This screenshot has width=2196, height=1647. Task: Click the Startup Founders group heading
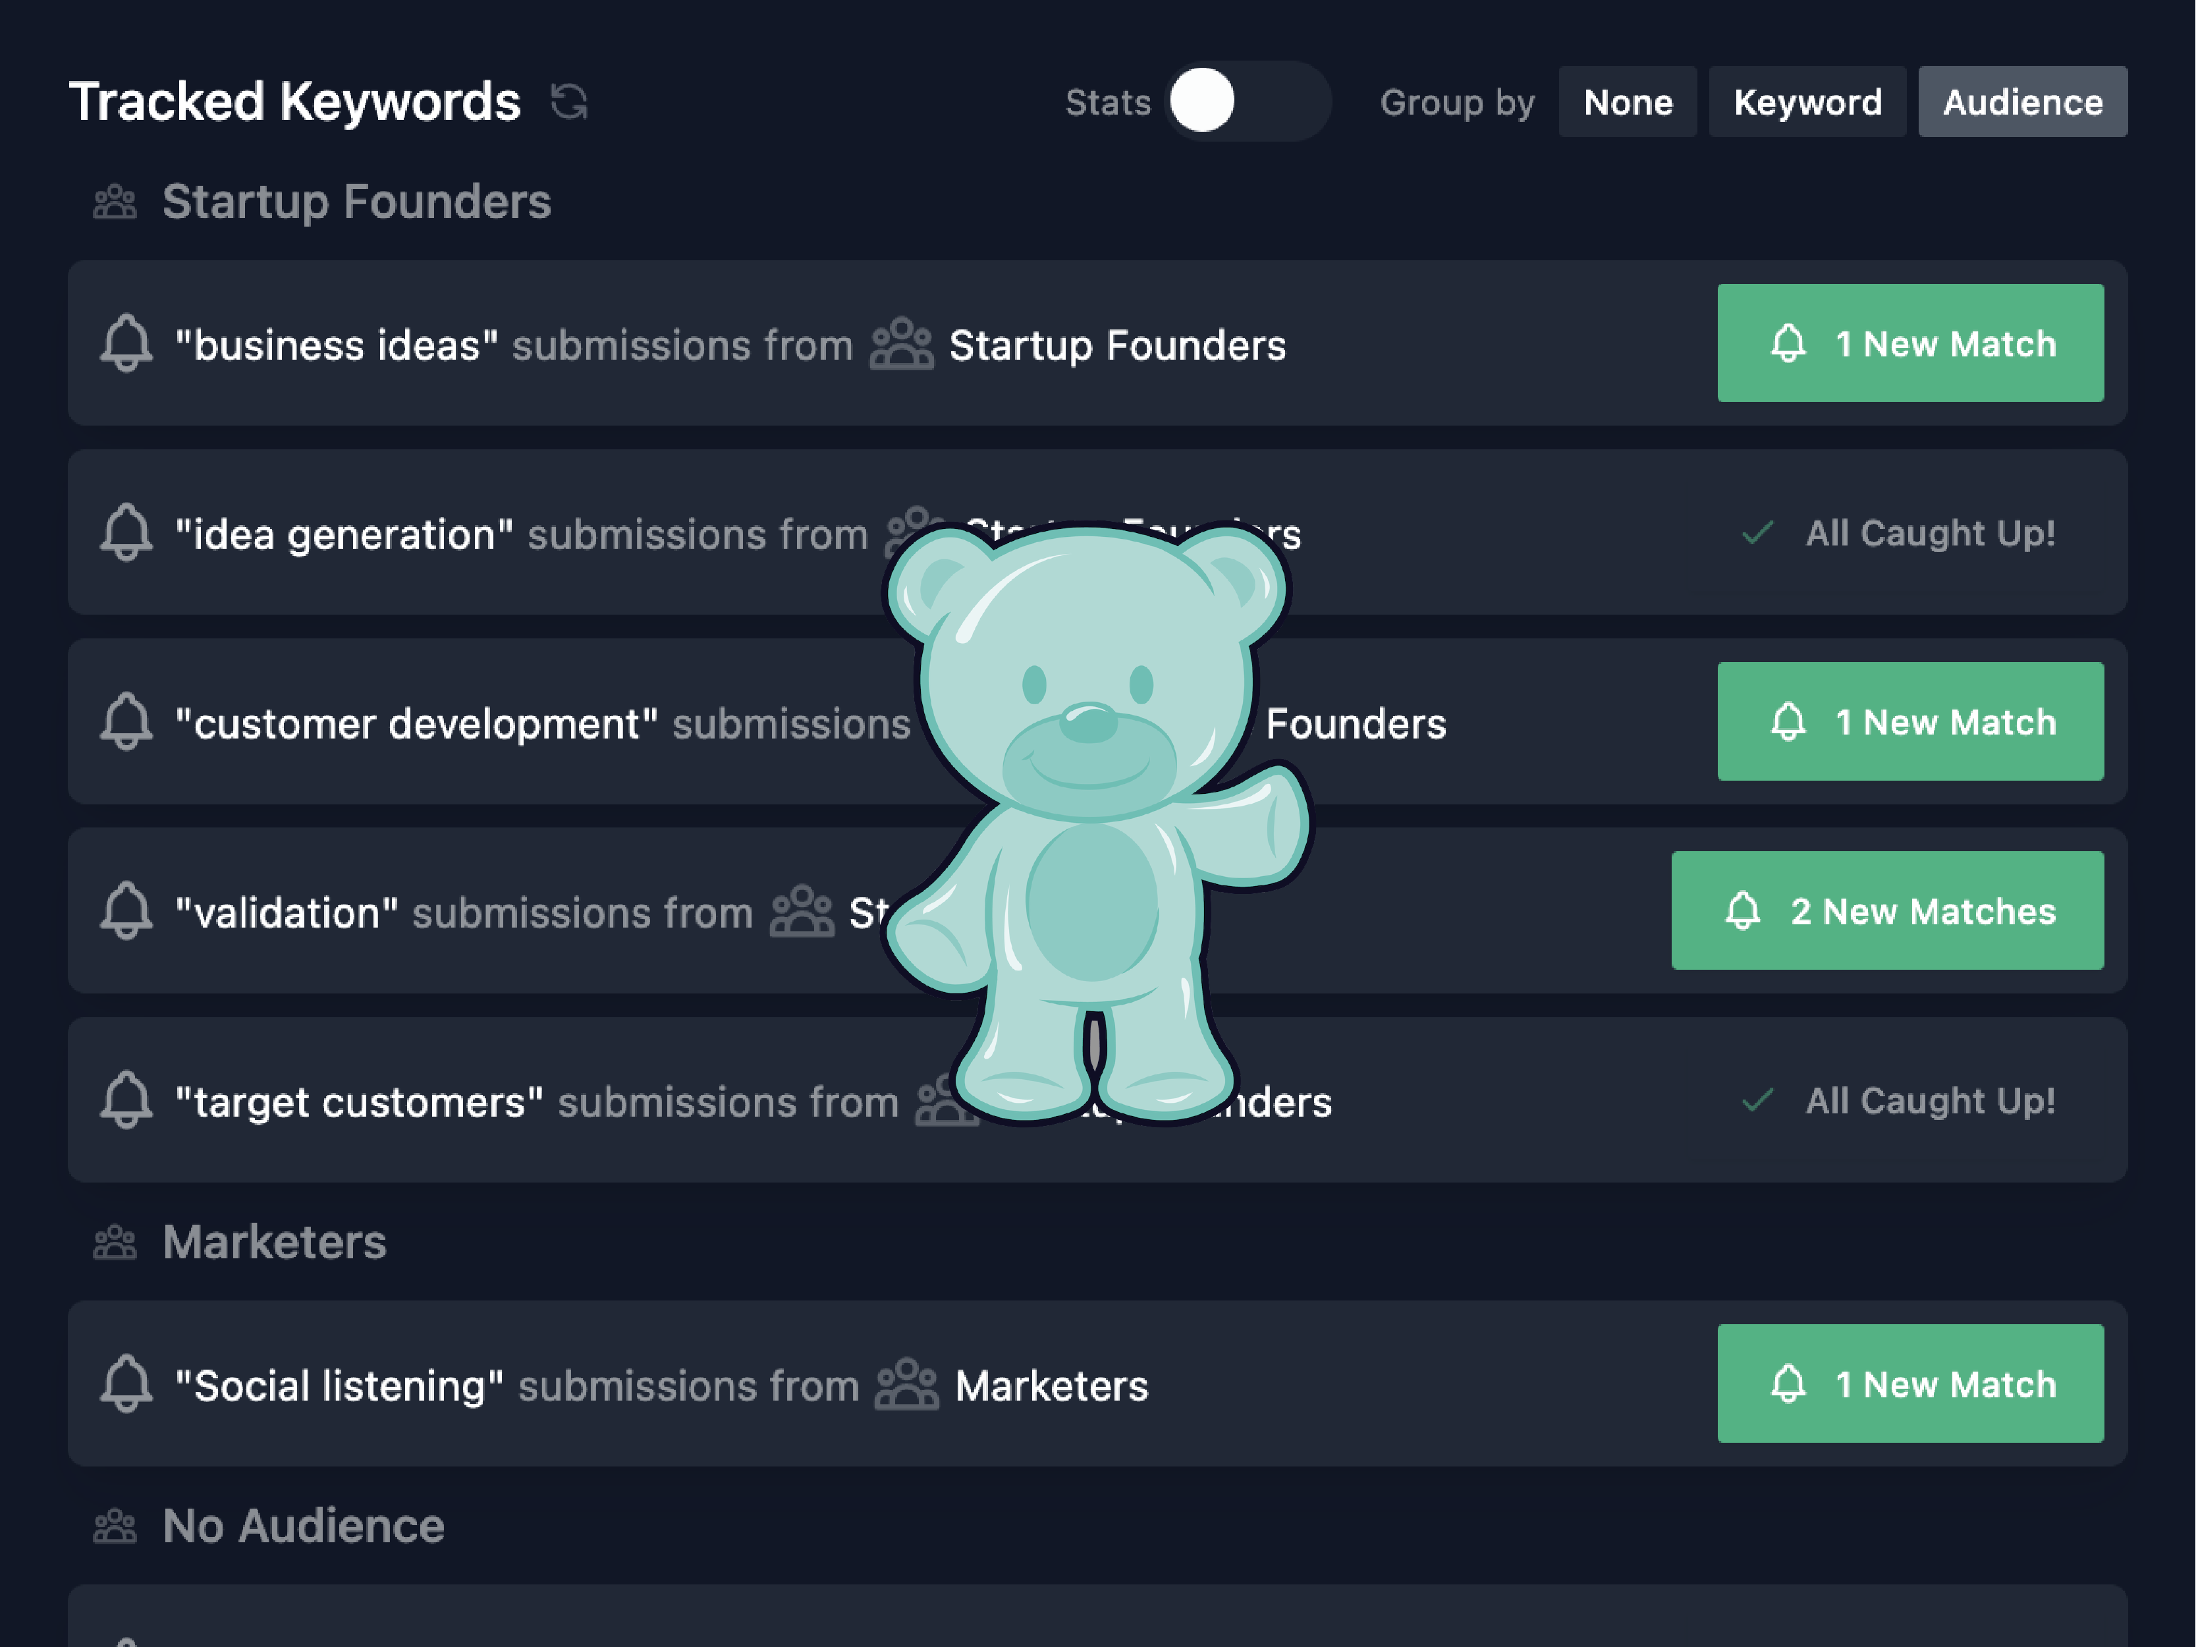click(x=356, y=202)
